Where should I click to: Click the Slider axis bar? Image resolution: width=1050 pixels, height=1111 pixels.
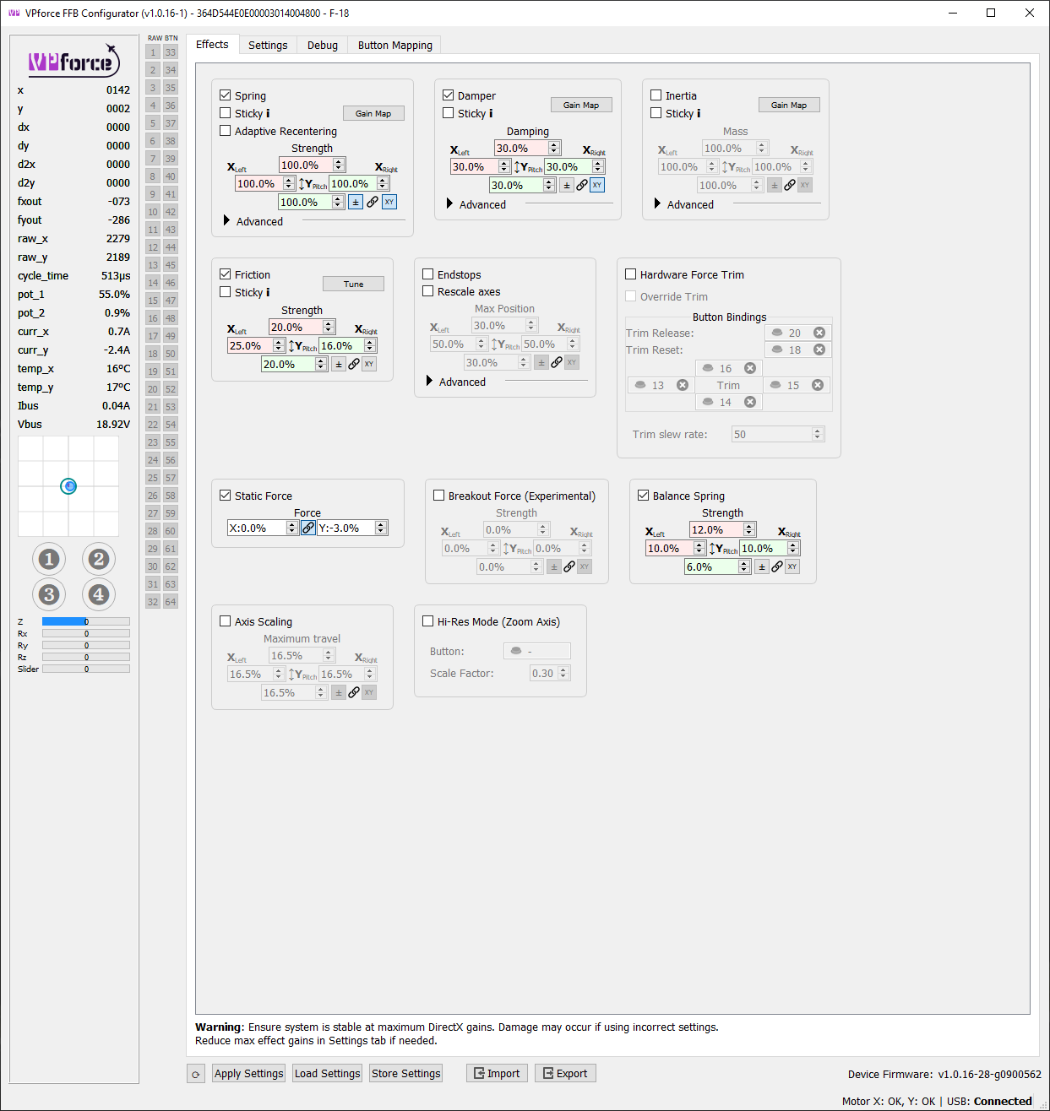pyautogui.click(x=86, y=669)
